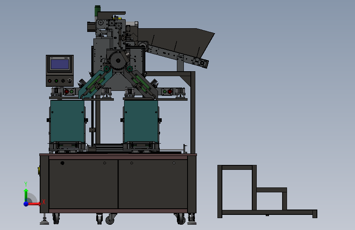Viewport: 355px width, 230px height.
Task: Select the right teal collection bin
Action: tap(141, 121)
